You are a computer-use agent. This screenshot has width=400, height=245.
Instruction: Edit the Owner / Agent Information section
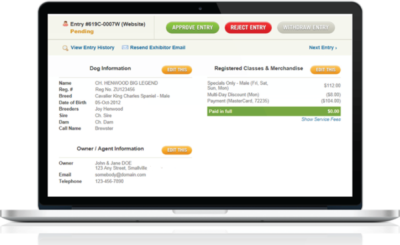[x=177, y=150]
